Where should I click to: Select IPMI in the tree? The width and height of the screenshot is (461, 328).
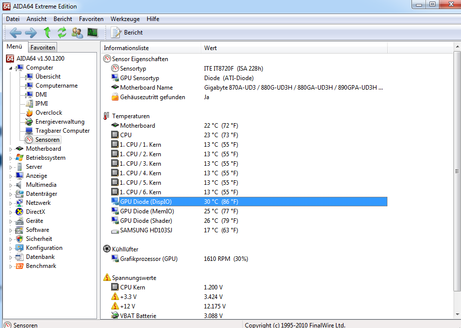click(x=42, y=104)
